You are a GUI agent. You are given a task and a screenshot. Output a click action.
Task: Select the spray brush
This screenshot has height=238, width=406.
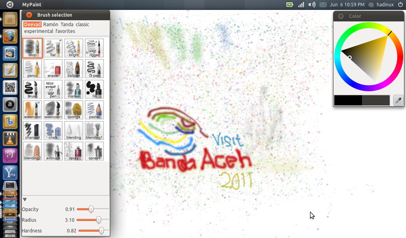74,151
